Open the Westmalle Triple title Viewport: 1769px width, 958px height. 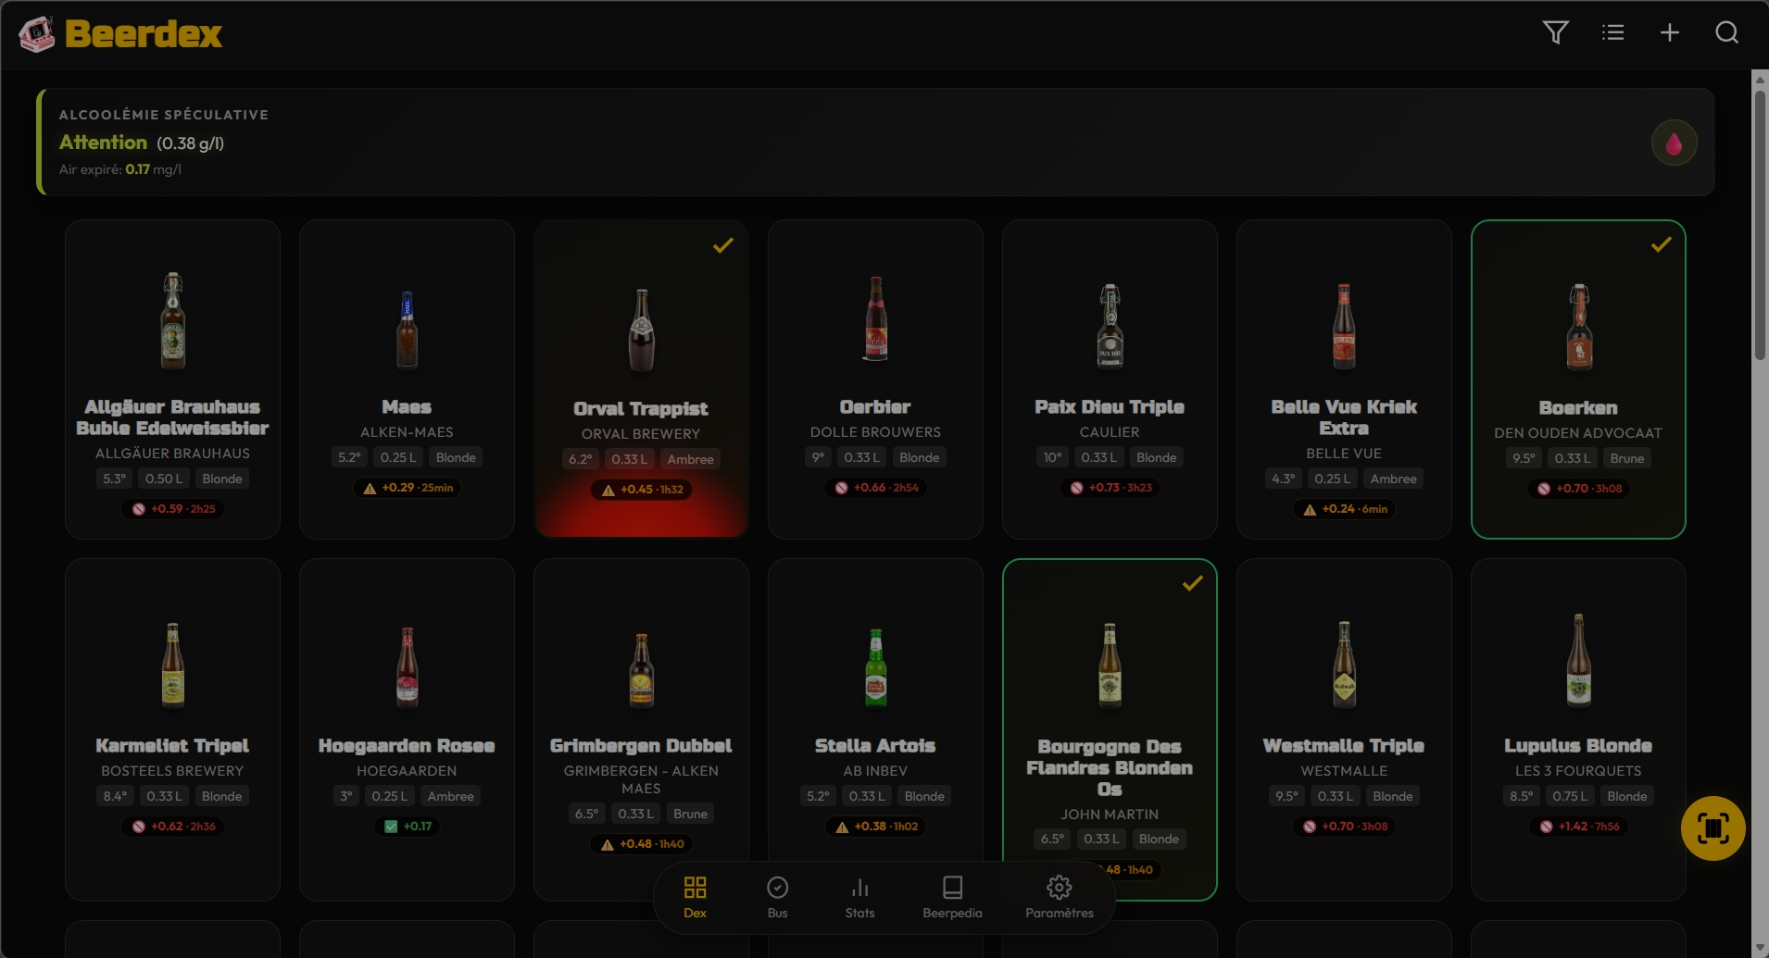(x=1344, y=746)
